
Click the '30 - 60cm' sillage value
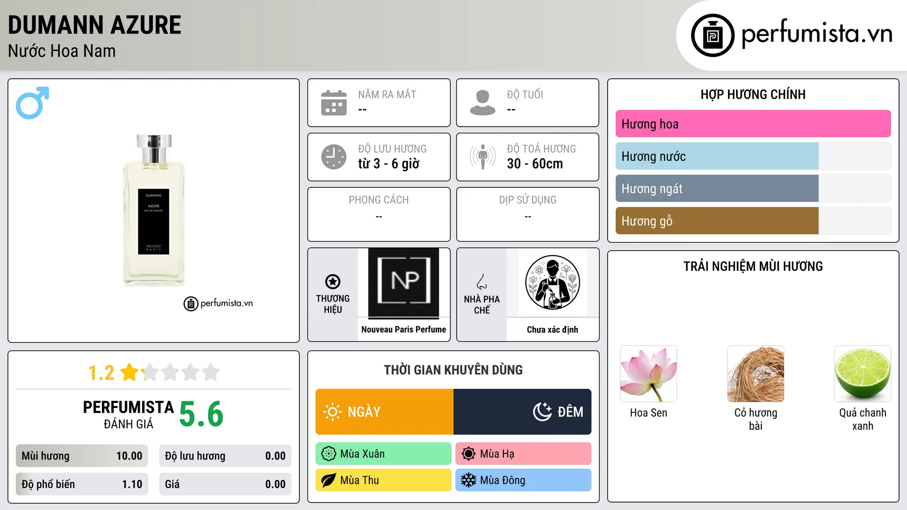coord(535,164)
